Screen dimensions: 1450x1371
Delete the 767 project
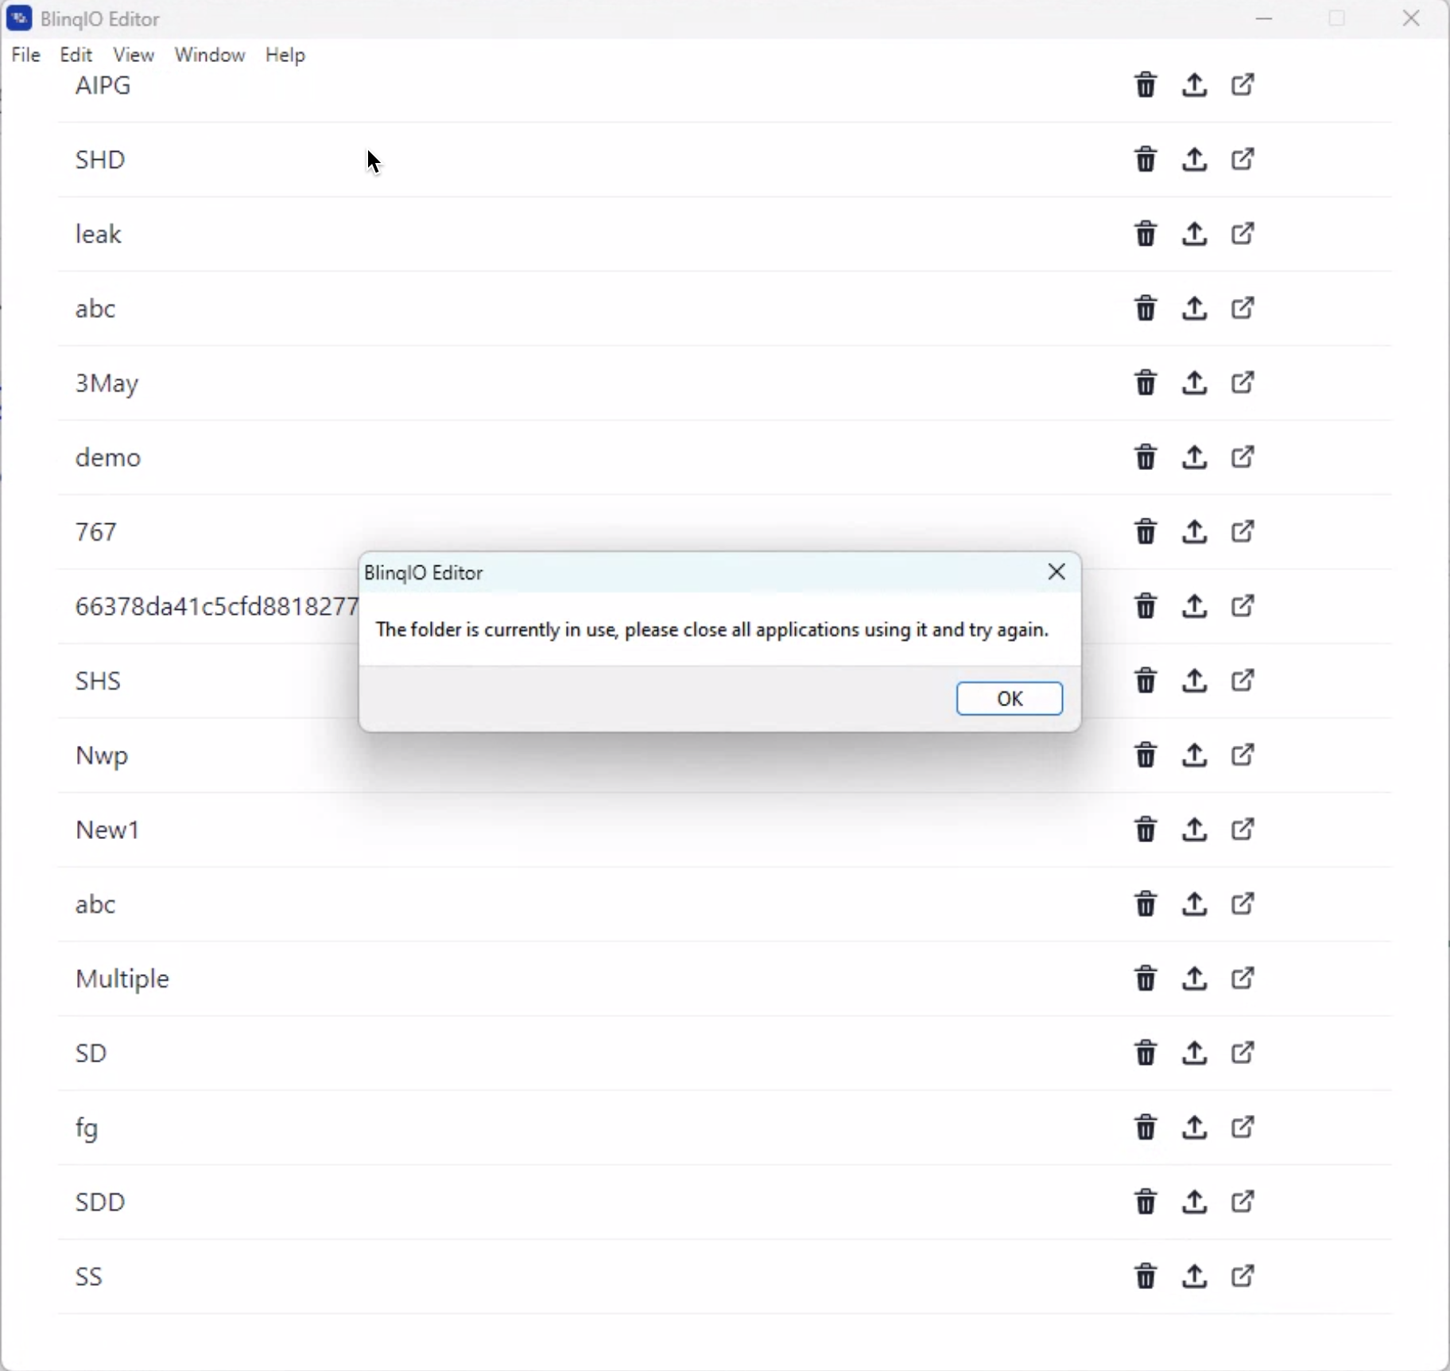(x=1146, y=532)
